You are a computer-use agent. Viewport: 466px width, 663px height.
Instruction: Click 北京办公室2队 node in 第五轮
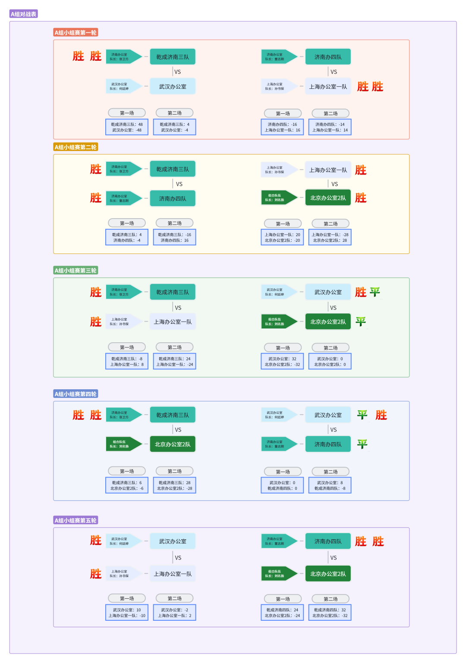[x=328, y=574]
